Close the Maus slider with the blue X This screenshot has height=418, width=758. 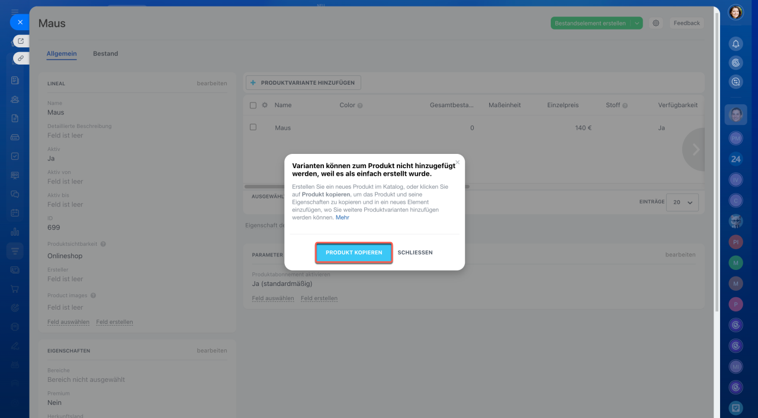pyautogui.click(x=20, y=22)
